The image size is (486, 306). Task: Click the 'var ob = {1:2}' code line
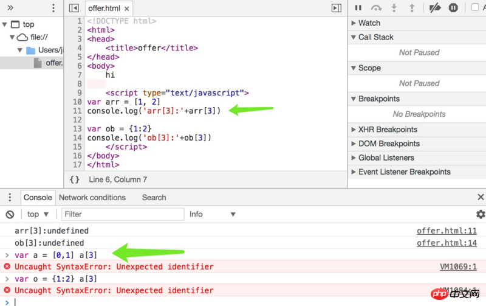[x=119, y=129]
